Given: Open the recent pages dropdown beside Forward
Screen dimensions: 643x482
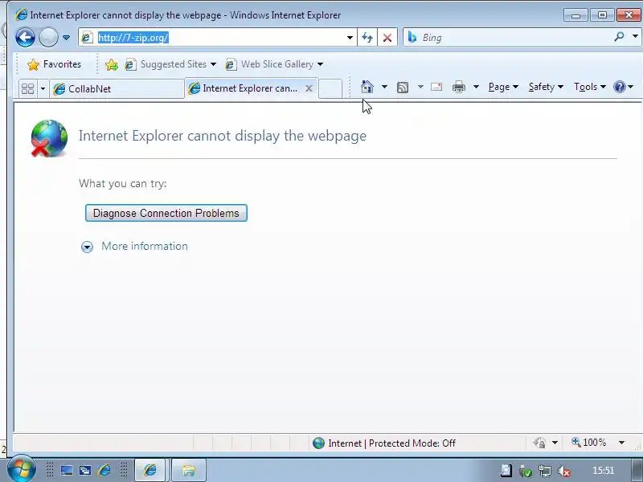Looking at the screenshot, I should point(66,38).
